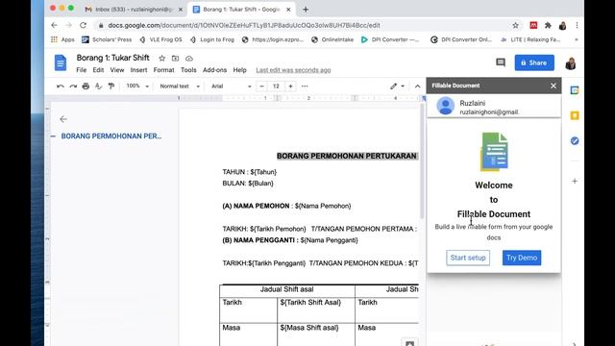Bookmark this page with the address bar star
Viewport: 615px width, 346px height.
515,26
